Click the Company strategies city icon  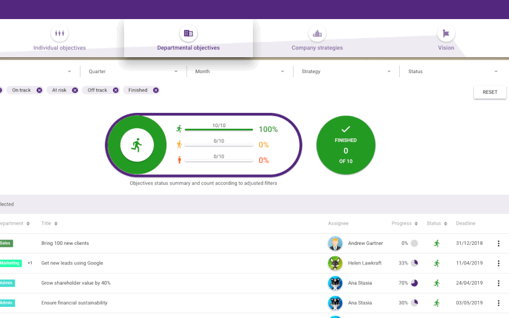tap(317, 33)
